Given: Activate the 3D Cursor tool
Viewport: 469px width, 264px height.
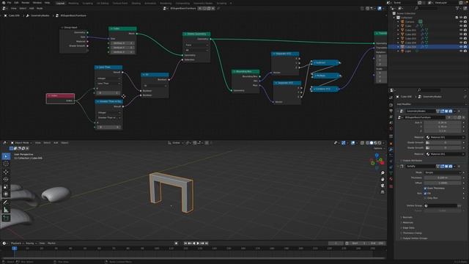Looking at the screenshot, I should tap(6, 164).
